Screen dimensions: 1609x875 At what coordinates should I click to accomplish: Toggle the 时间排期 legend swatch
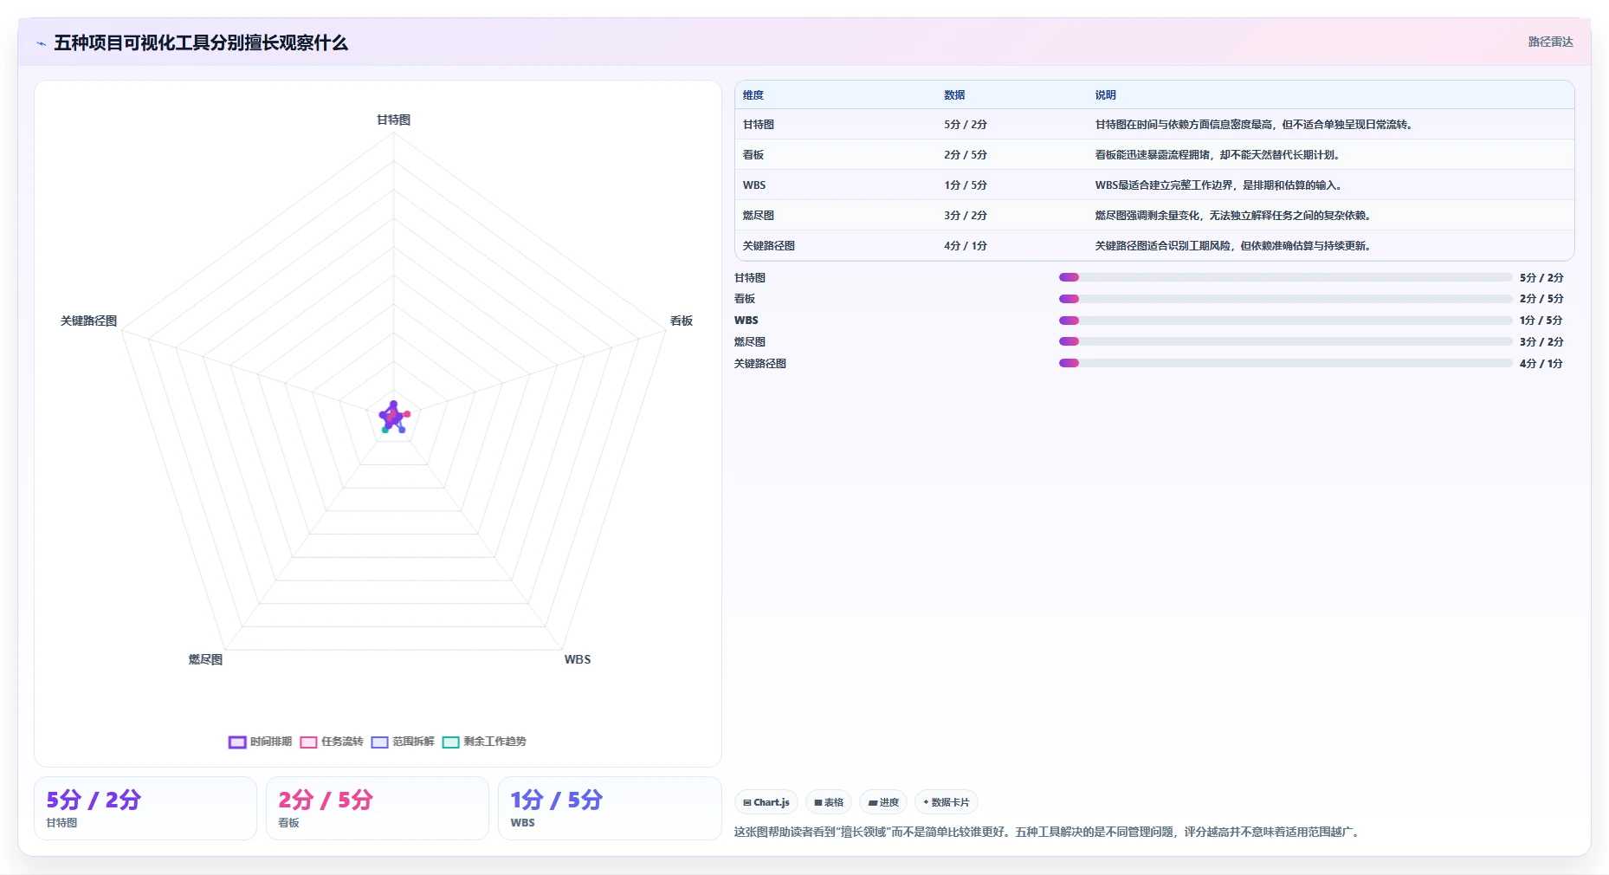[x=237, y=742]
